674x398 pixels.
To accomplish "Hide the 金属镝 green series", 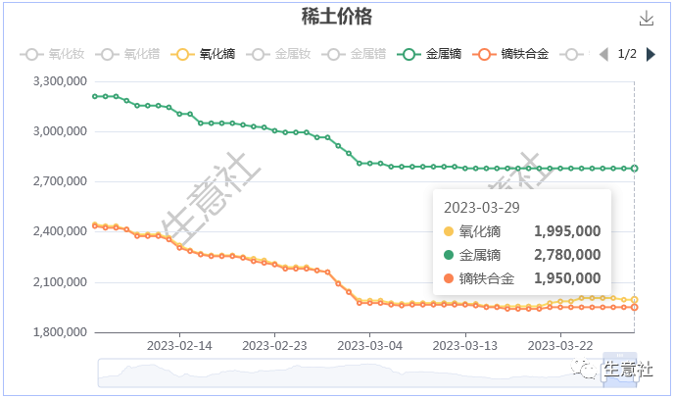I will (429, 54).
